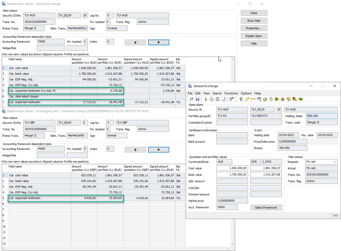This screenshot has width=341, height=251.
Task: Click the Help button in Reallocation Values
Action: (254, 43)
